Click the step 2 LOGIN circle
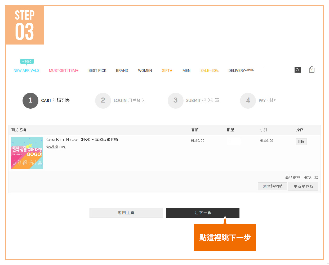 coord(103,100)
